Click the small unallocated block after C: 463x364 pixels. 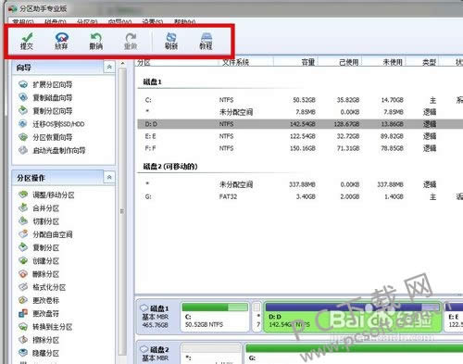[x=257, y=317]
